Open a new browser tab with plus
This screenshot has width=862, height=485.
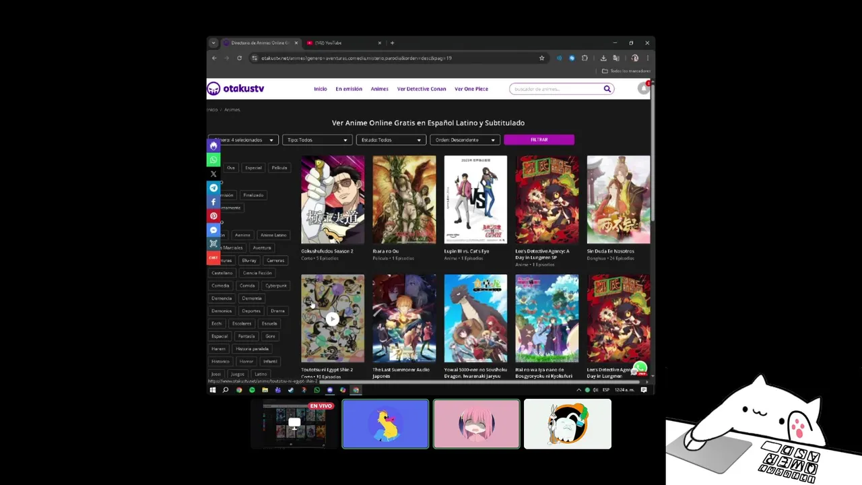(x=392, y=43)
